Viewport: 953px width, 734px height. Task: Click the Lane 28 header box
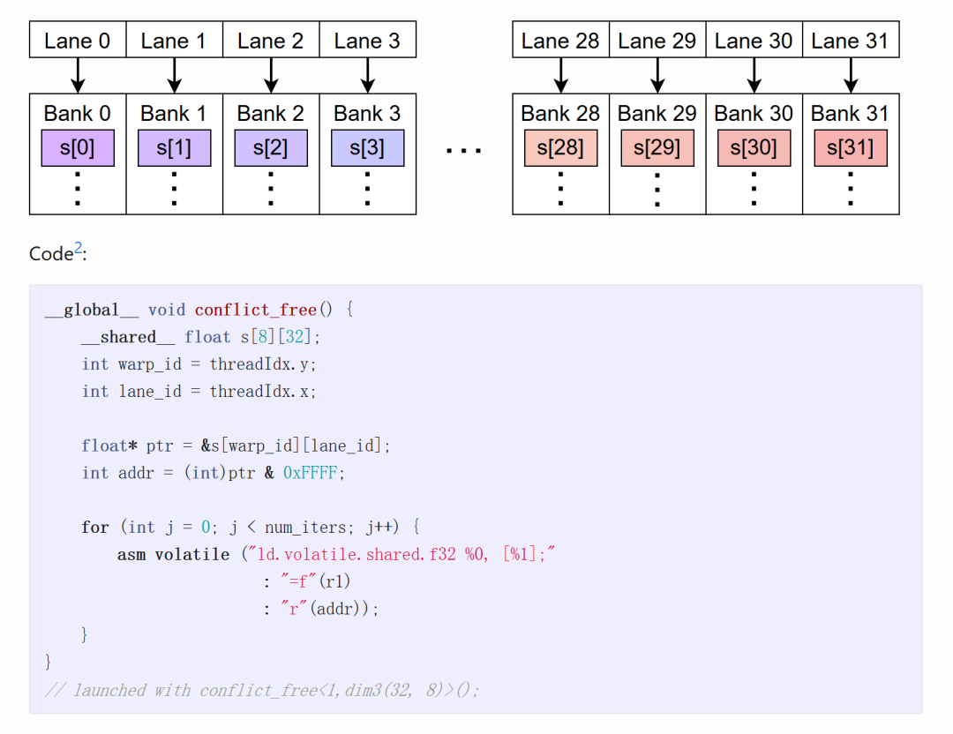[x=560, y=41]
